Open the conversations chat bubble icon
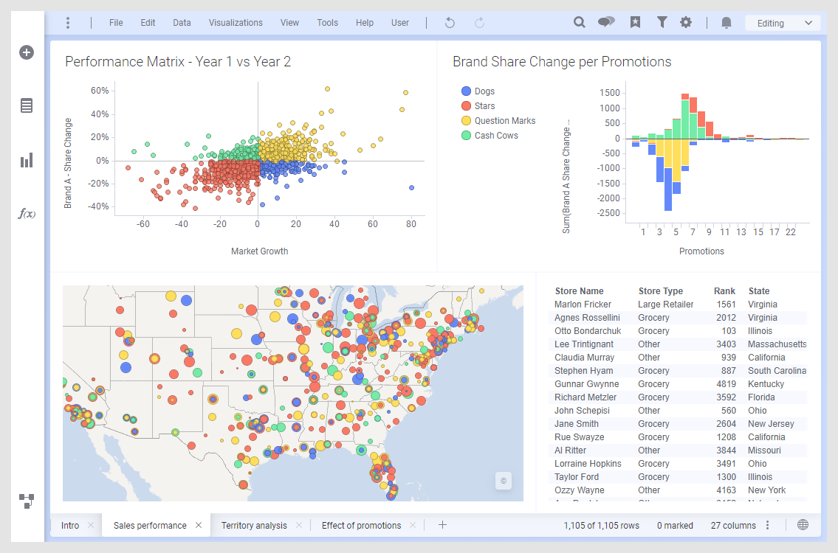This screenshot has width=838, height=553. (x=606, y=23)
